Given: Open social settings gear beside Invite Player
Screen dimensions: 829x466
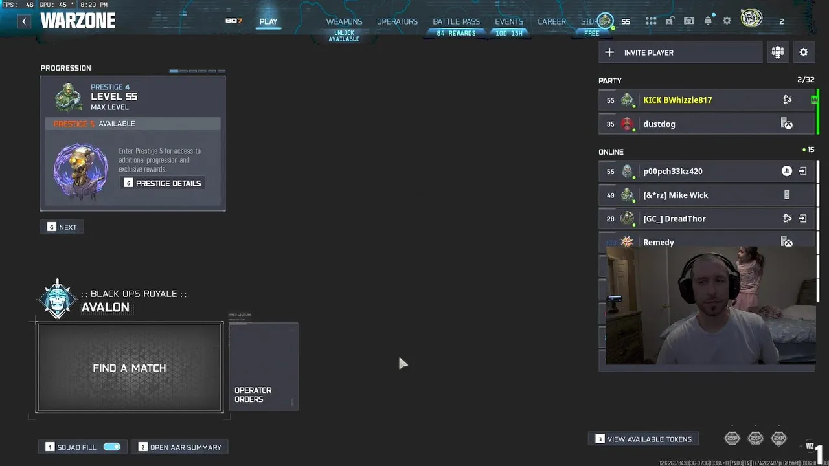Looking at the screenshot, I should (804, 52).
